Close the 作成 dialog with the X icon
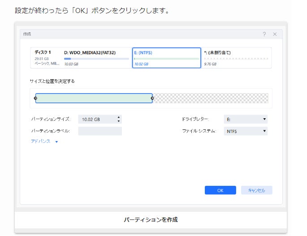 [x=275, y=34]
